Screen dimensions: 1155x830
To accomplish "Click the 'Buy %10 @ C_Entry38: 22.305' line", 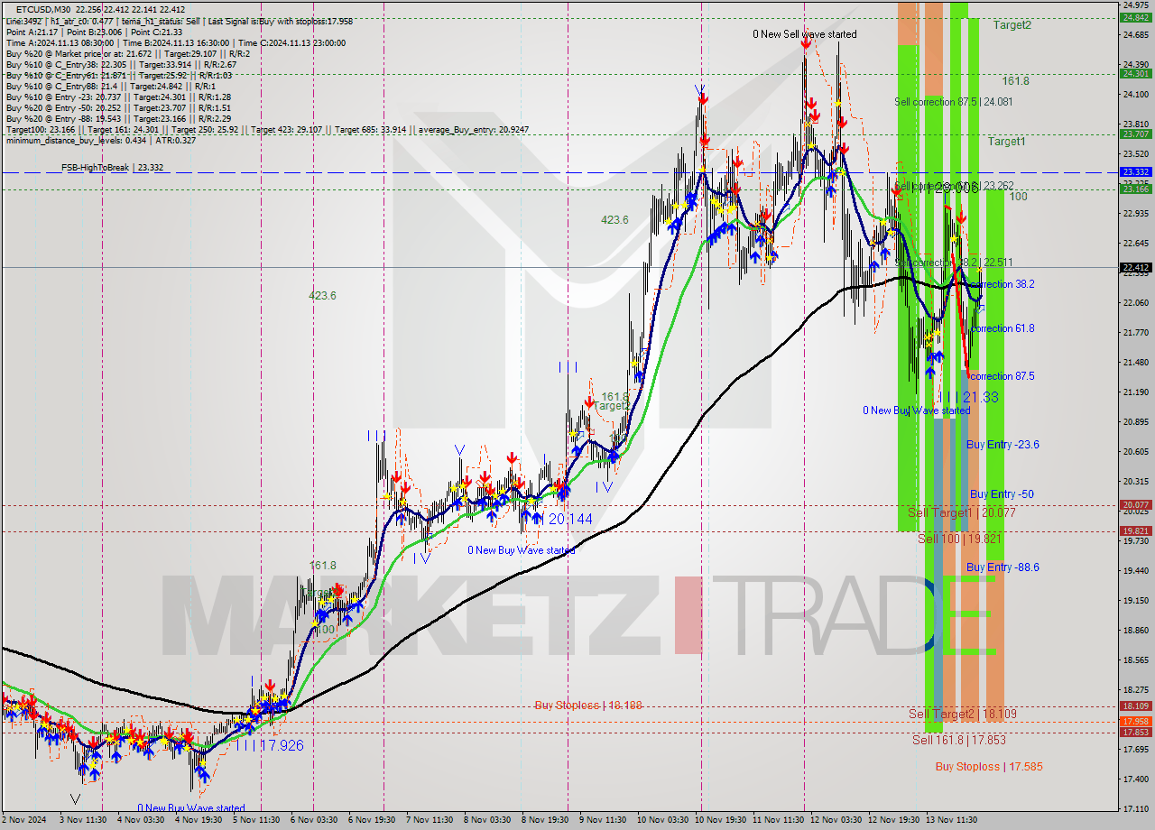I will coord(121,64).
